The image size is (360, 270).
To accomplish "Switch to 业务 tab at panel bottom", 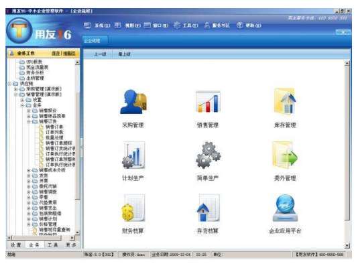I will [34, 245].
